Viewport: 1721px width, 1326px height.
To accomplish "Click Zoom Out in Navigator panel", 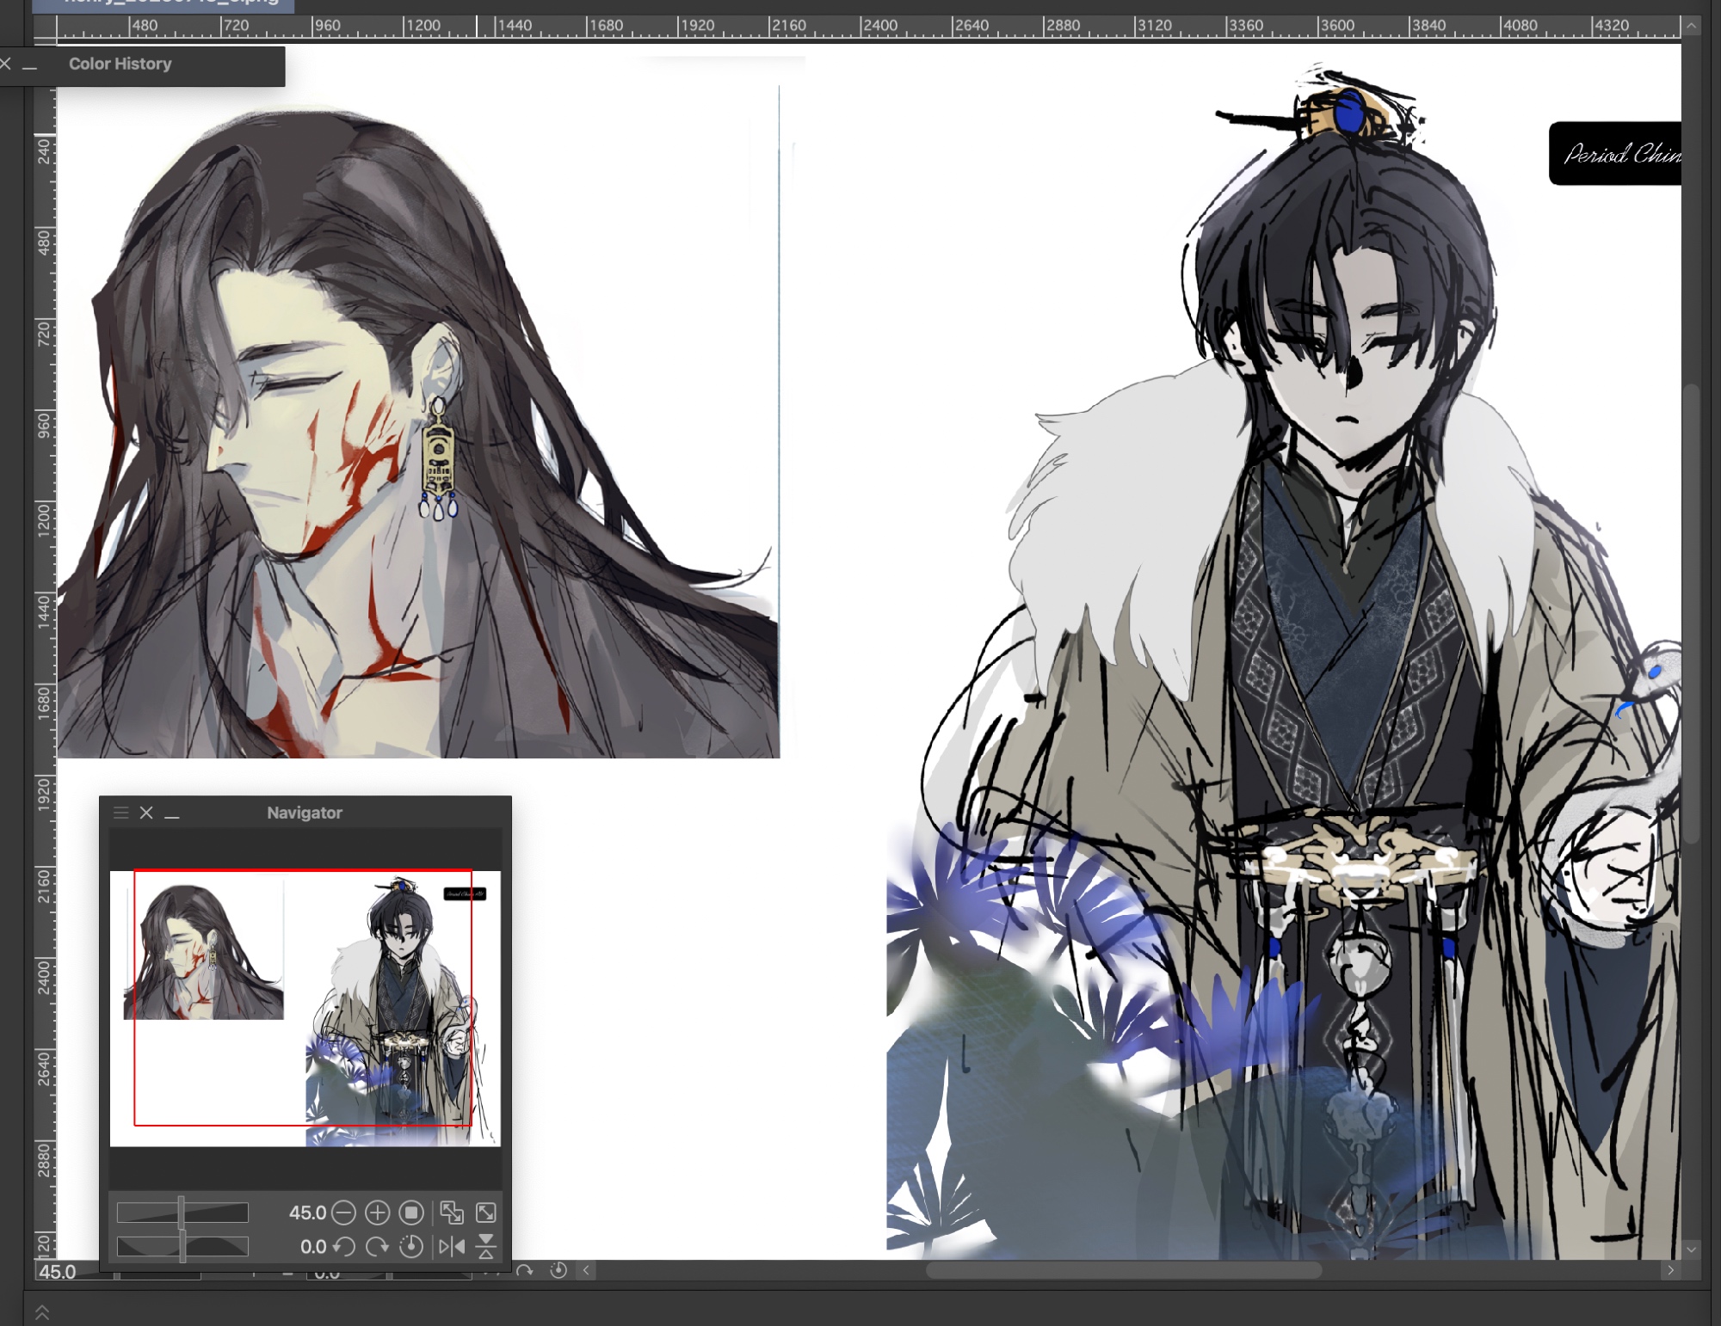I will [x=343, y=1212].
